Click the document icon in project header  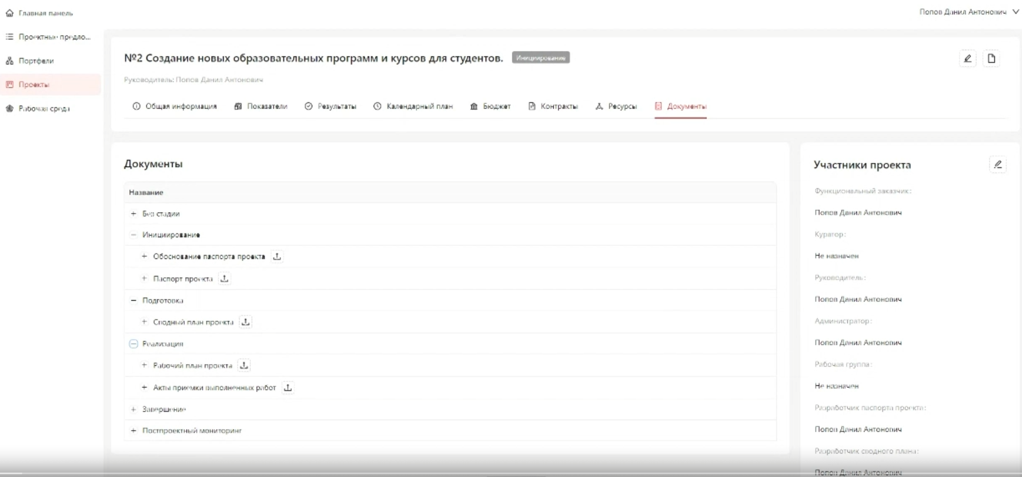991,58
